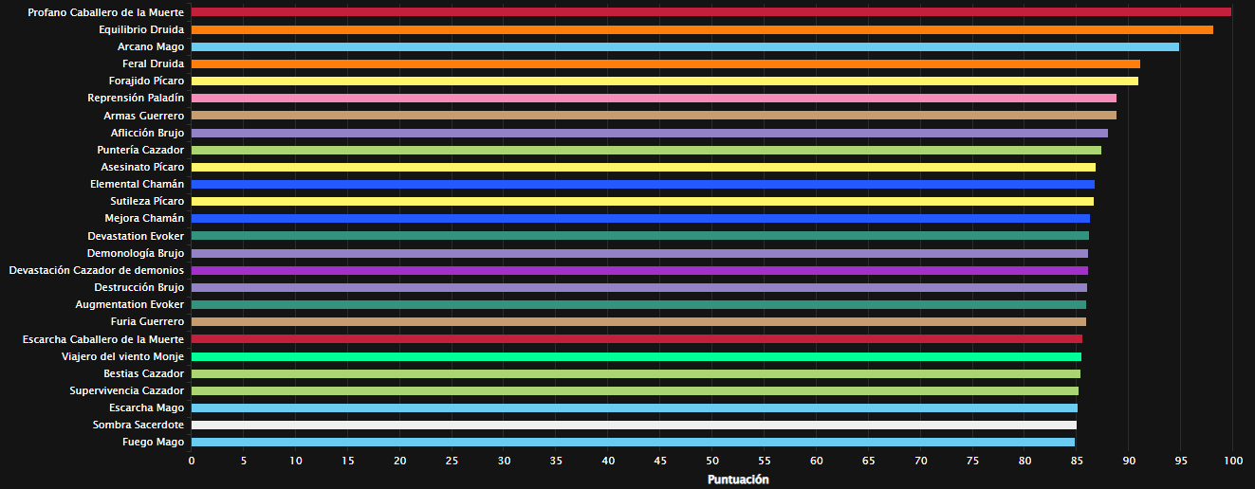Select the Bestias Cazador bar

(x=636, y=373)
